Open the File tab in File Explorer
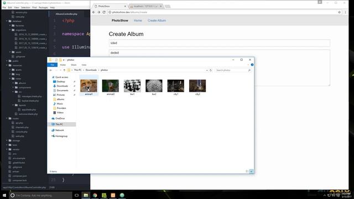354x199 pixels. (53, 65)
